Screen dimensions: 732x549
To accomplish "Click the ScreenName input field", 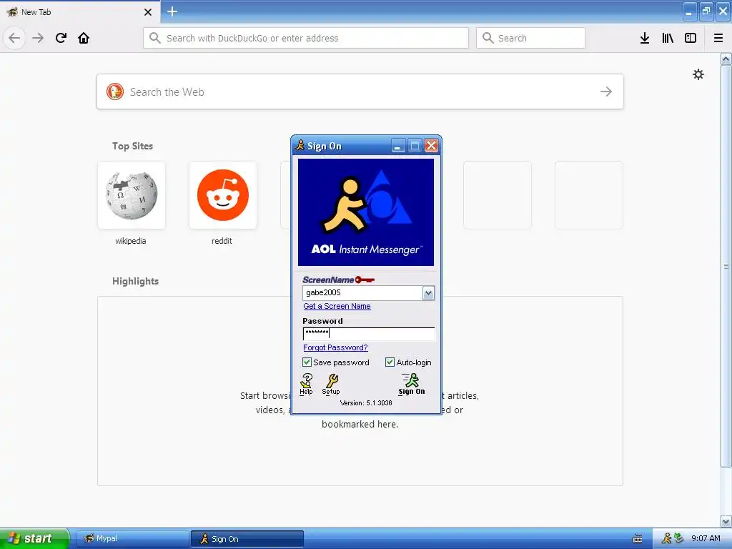I will (x=362, y=293).
